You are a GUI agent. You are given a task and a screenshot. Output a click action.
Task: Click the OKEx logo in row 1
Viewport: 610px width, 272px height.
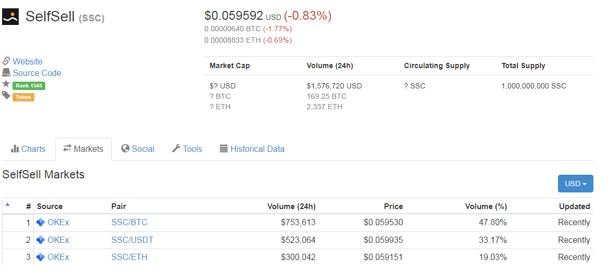point(41,223)
